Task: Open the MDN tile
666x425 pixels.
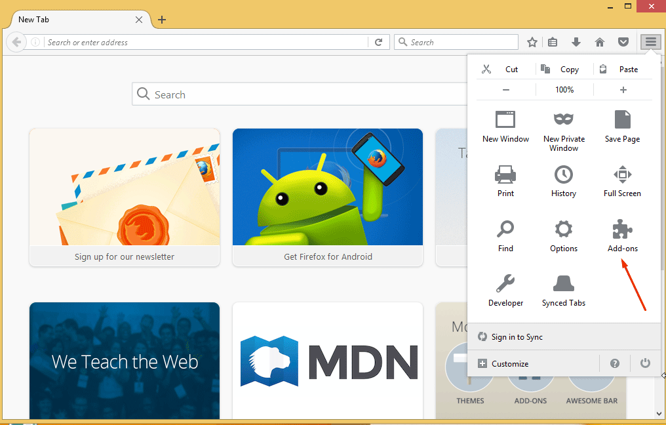Action: [x=328, y=361]
